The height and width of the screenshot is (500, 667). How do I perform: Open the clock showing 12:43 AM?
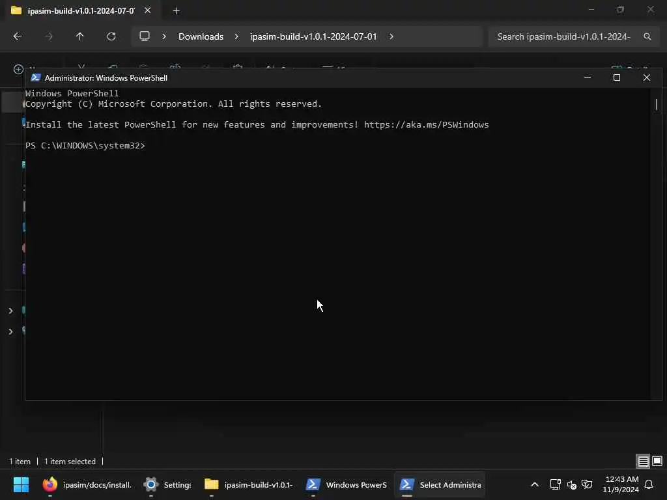coord(621,484)
